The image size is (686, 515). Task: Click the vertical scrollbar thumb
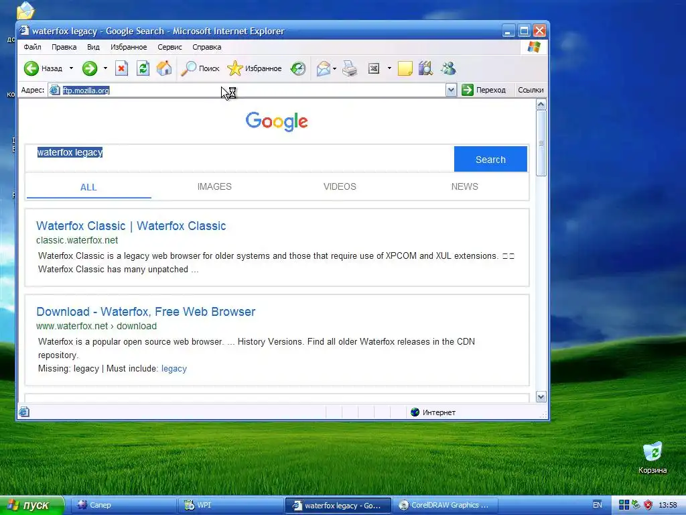pyautogui.click(x=541, y=144)
